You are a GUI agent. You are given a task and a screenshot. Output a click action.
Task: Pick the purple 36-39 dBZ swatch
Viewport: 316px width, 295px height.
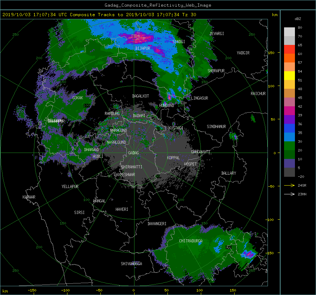coord(289,119)
